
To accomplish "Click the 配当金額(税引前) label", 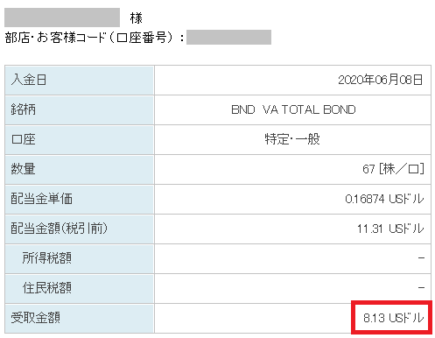I will (x=59, y=229).
